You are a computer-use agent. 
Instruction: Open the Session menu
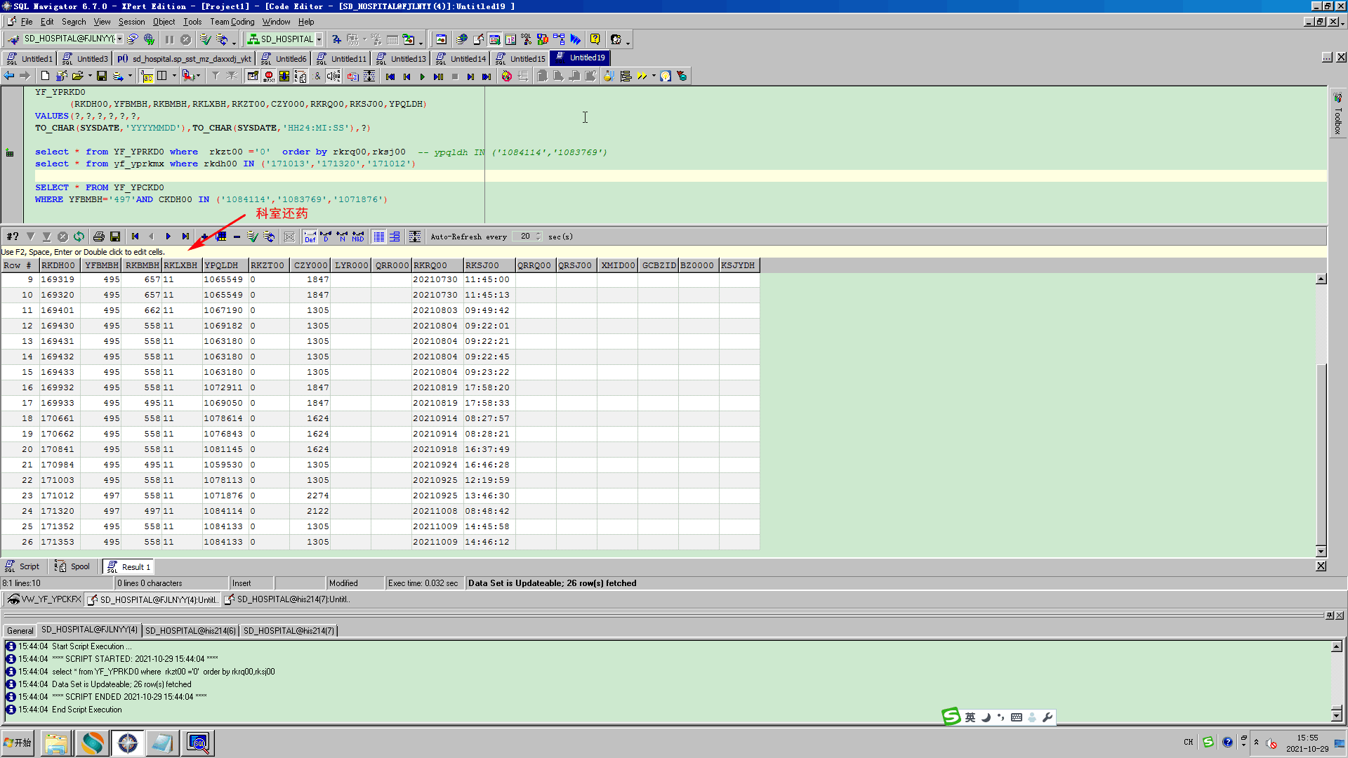click(131, 22)
